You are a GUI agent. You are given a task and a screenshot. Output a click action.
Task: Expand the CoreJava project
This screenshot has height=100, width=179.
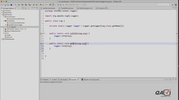coord(2,11)
